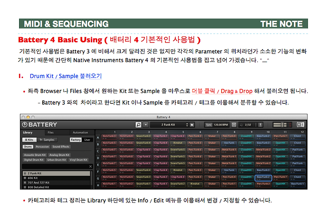The height and width of the screenshot is (209, 327).
Task: Select Snare Funk 1 cell in row H
Action: pyautogui.click(x=144, y=185)
